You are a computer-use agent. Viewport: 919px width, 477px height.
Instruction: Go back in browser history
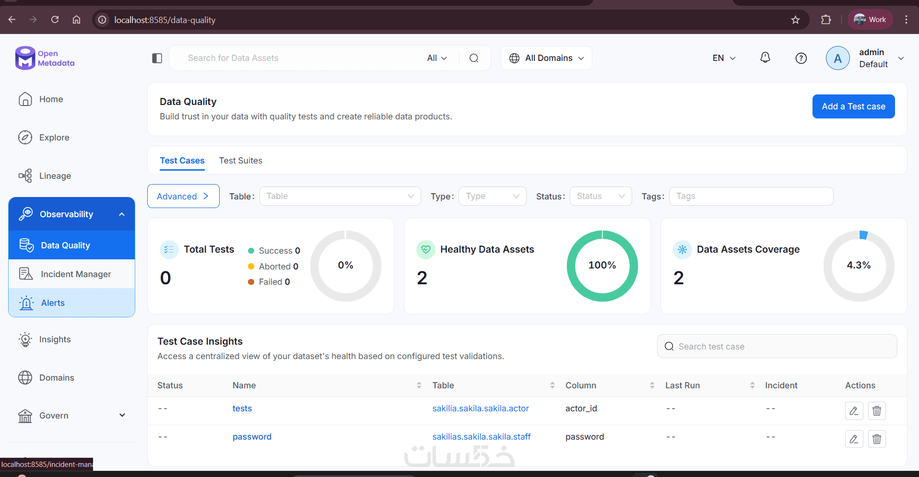pyautogui.click(x=12, y=20)
